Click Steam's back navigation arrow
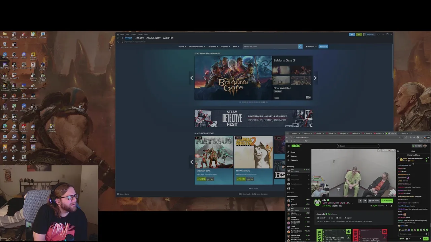431x242 pixels. pos(118,38)
